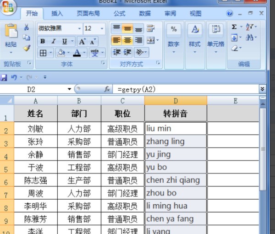Open the font size dropdown
This screenshot has width=275, height=234.
102,28
